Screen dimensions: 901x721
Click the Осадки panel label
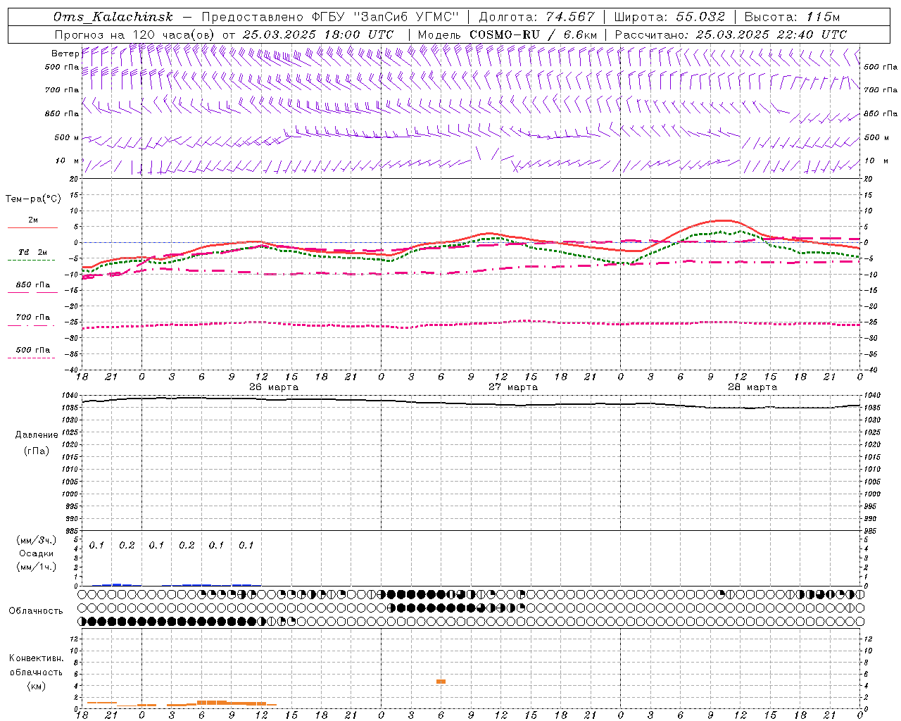click(x=37, y=553)
